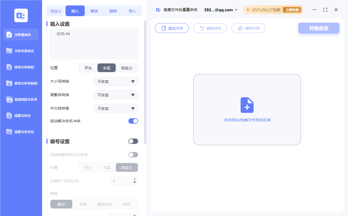Click the stepper up arrow for character position
This screenshot has height=216, width=348.
point(134,179)
